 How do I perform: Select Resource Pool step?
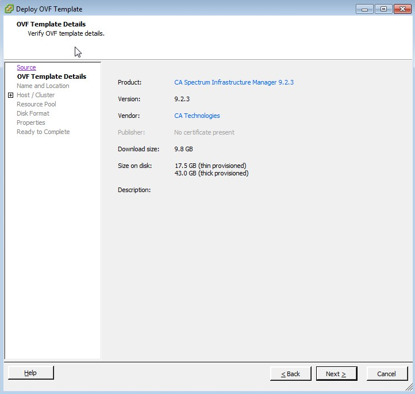36,104
